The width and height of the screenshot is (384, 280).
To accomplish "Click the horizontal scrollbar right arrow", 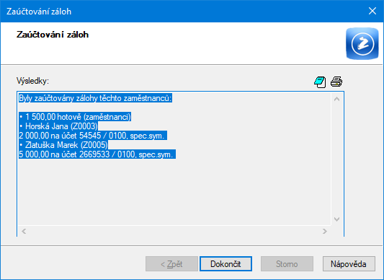I will (325, 231).
